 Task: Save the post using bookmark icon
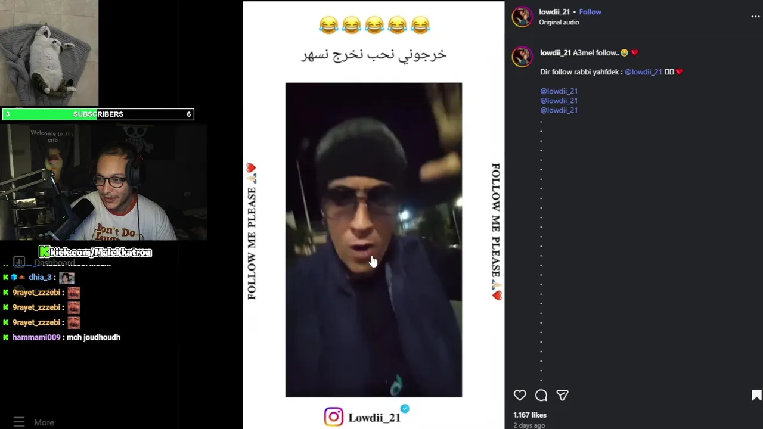point(756,395)
